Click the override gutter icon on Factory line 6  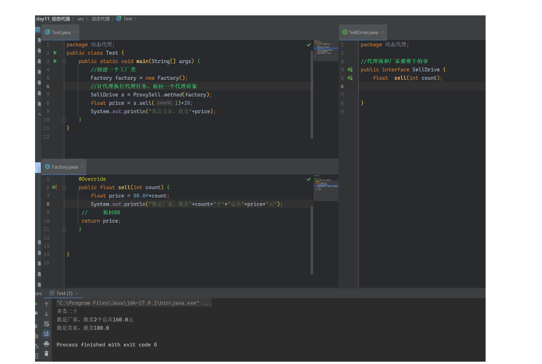point(55,187)
